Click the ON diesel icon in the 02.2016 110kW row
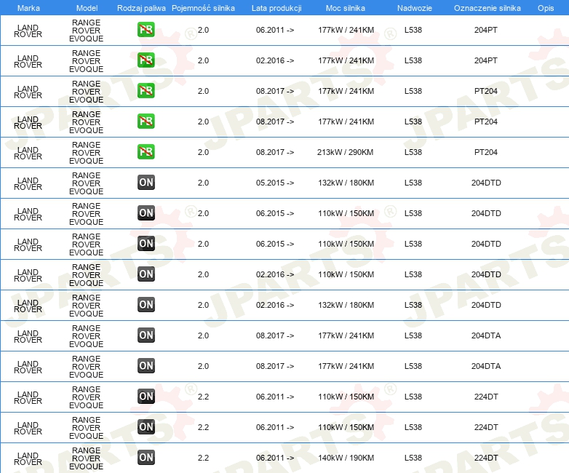The image size is (569, 473). point(146,274)
